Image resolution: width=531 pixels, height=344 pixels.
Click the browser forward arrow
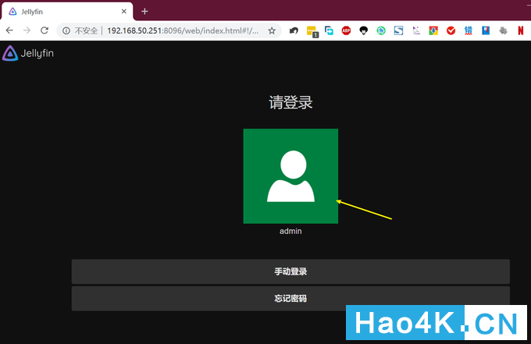pos(27,30)
